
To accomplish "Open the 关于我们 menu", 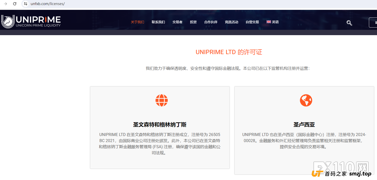I will click(x=137, y=22).
